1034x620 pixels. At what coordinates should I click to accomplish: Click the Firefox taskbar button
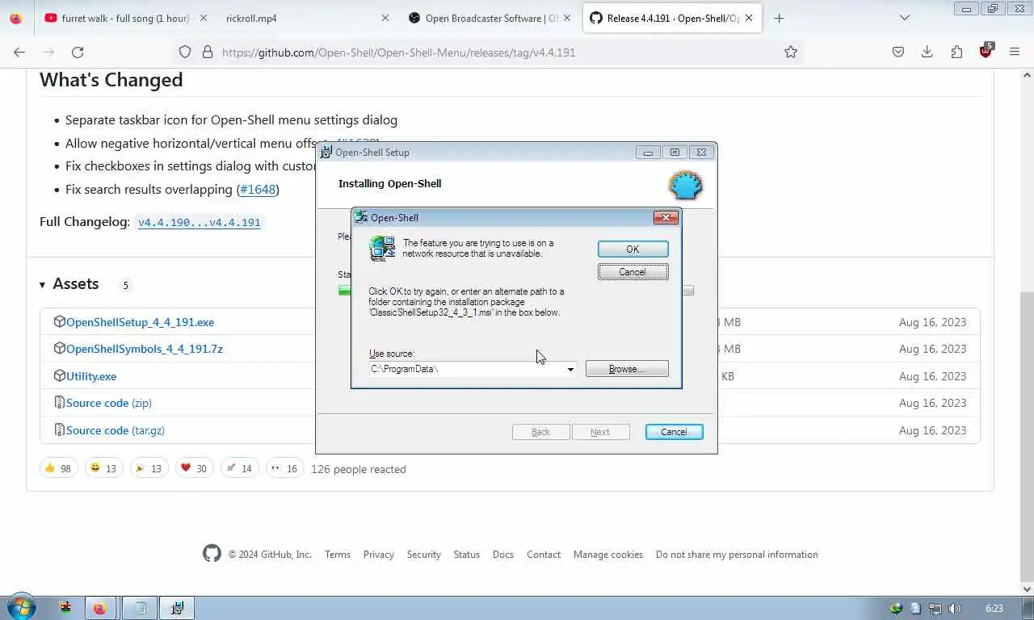point(100,608)
